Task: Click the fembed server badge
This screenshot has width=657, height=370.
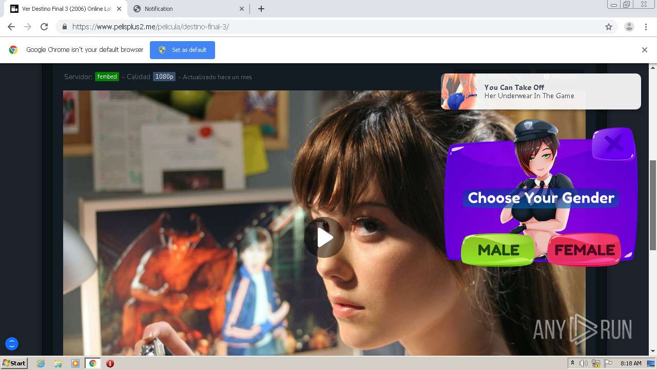Action: pos(107,77)
